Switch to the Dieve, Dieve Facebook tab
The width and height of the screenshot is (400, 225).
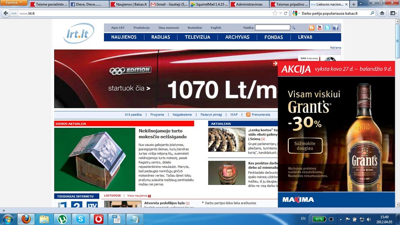(89, 4)
